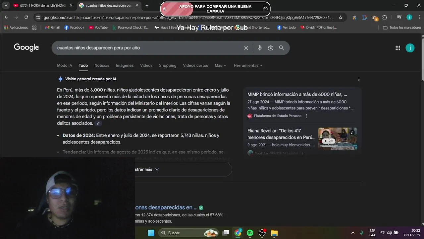Open the Gmail bookmark
This screenshot has height=239, width=424.
click(x=52, y=28)
